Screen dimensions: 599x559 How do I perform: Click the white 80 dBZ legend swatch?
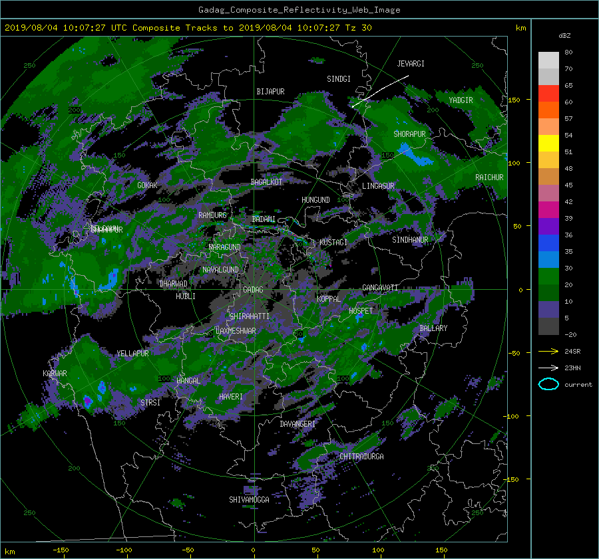point(548,60)
